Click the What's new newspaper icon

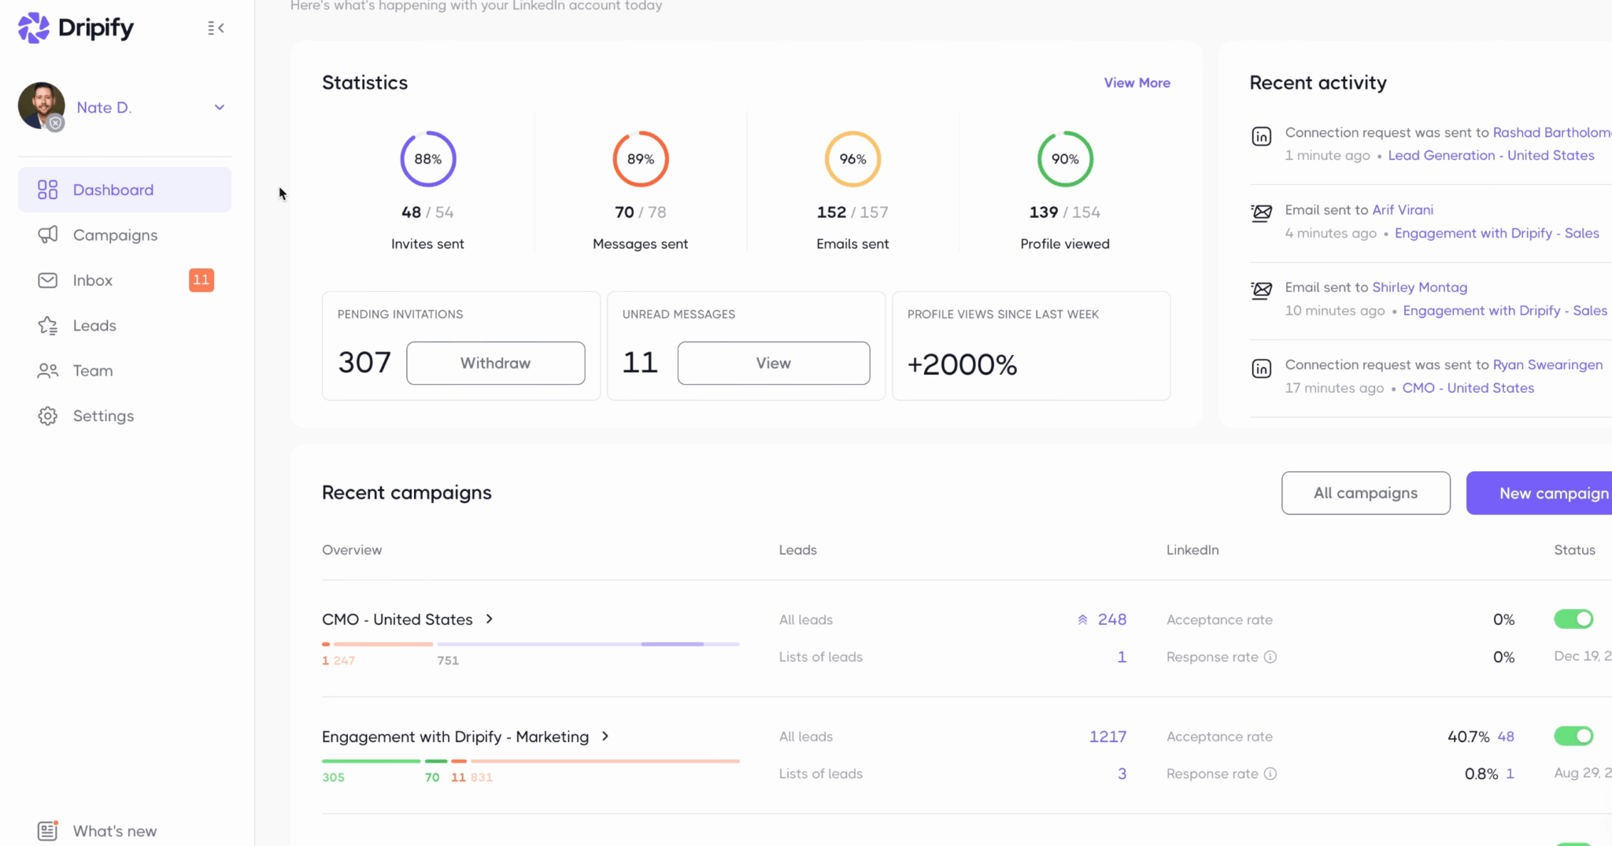(x=47, y=830)
